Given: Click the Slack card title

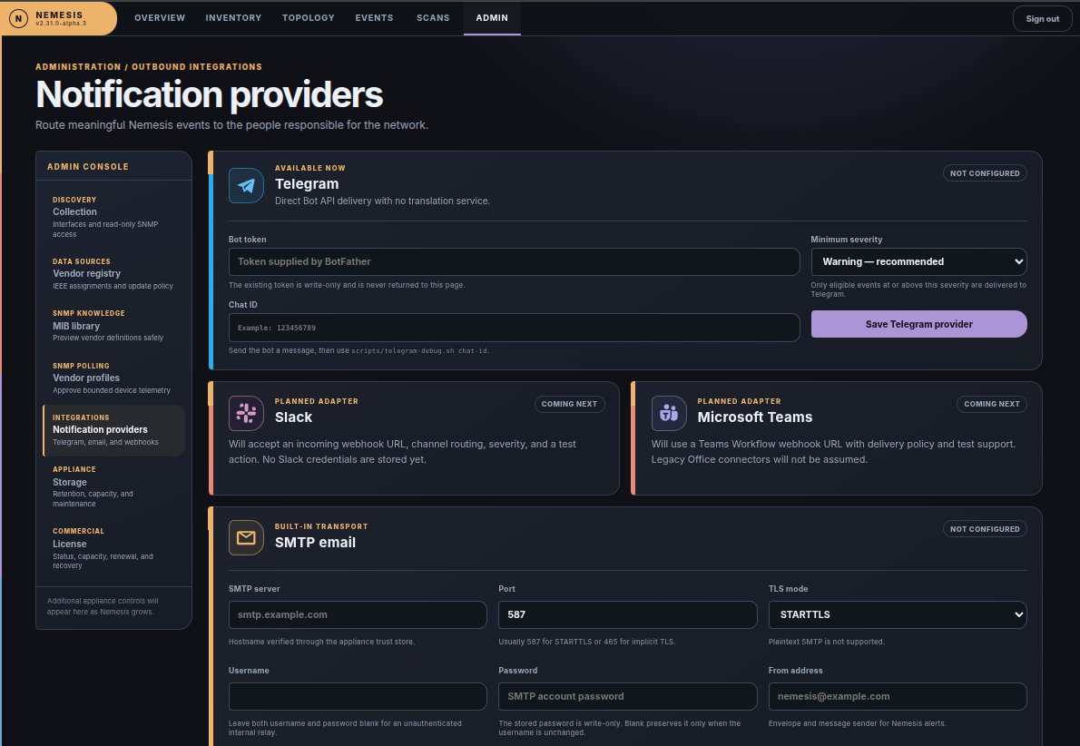Looking at the screenshot, I should pos(293,417).
